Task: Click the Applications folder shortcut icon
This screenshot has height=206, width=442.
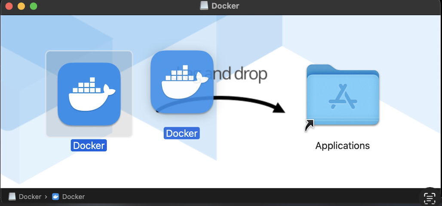Action: pyautogui.click(x=343, y=95)
